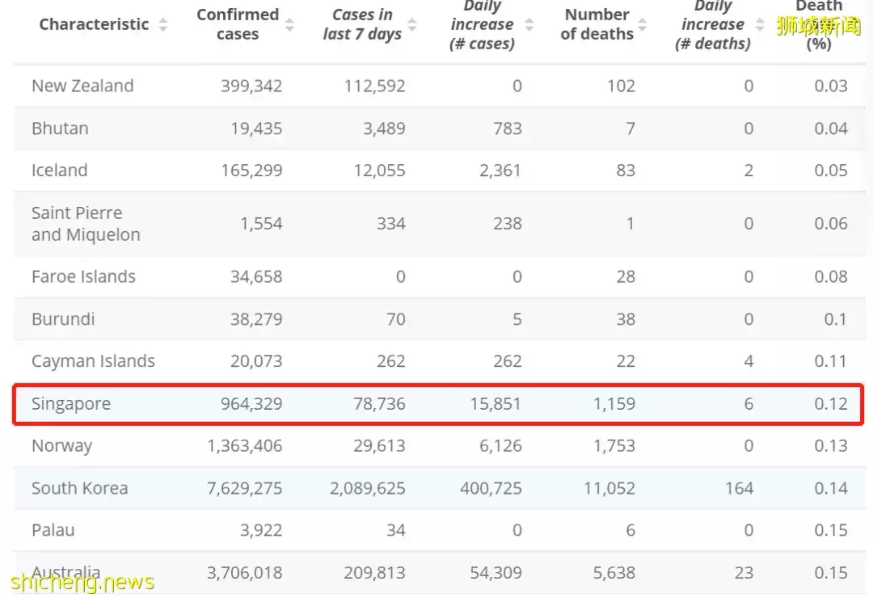Click sort arrows beside Characteristic header
The image size is (873, 598).
point(163,24)
